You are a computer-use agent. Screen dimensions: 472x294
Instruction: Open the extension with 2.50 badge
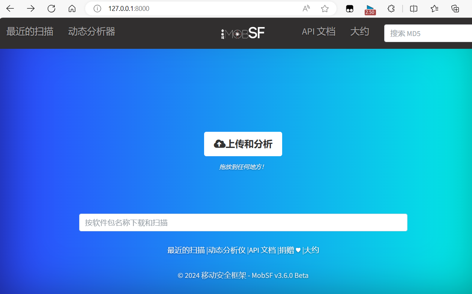click(370, 9)
